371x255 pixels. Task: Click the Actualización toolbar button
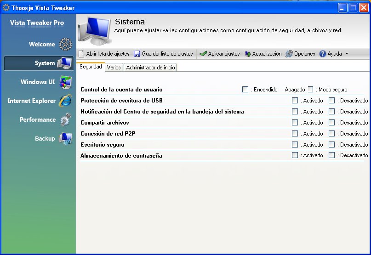(263, 54)
